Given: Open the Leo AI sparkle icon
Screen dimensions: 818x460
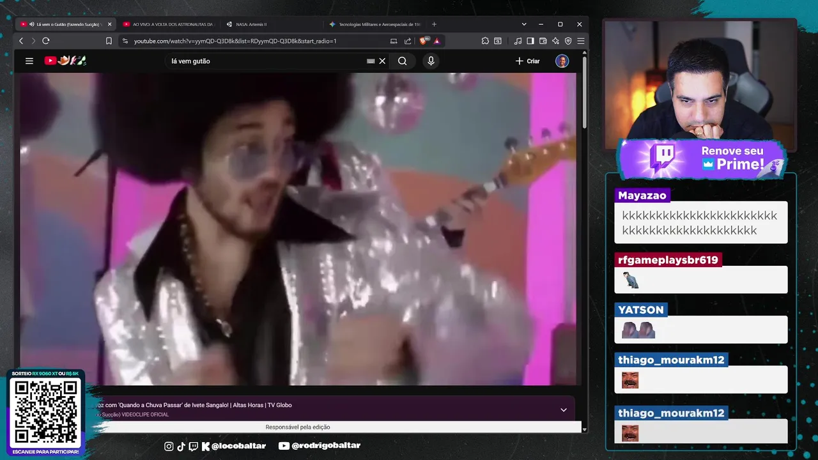Looking at the screenshot, I should coord(556,41).
